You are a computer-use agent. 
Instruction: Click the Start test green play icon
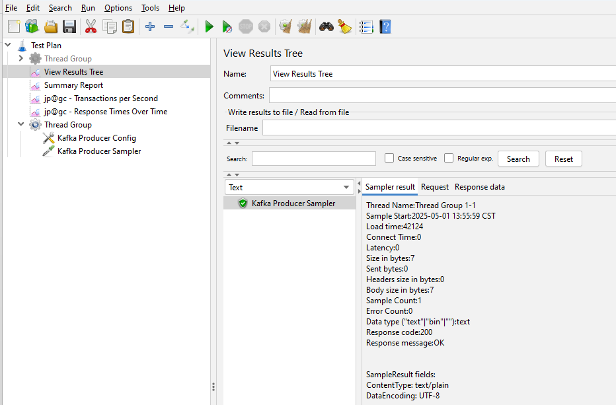click(x=209, y=26)
